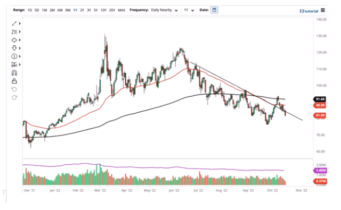Click the 130.00 price axis label
The width and height of the screenshot is (341, 210).
tap(321, 36)
